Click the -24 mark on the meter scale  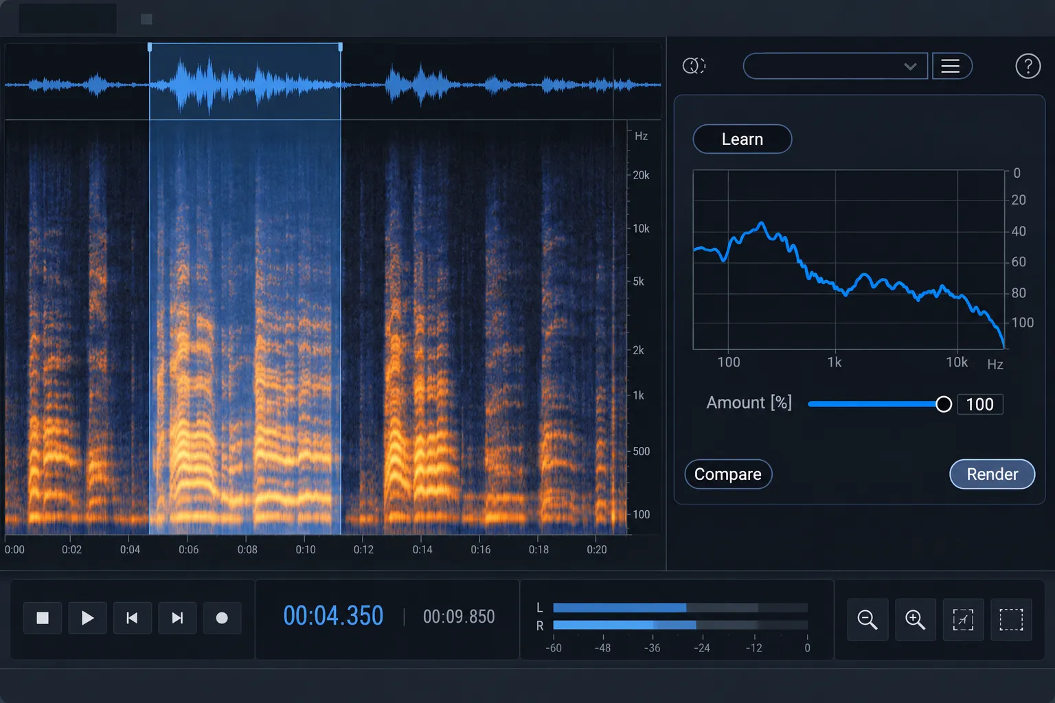click(x=702, y=647)
